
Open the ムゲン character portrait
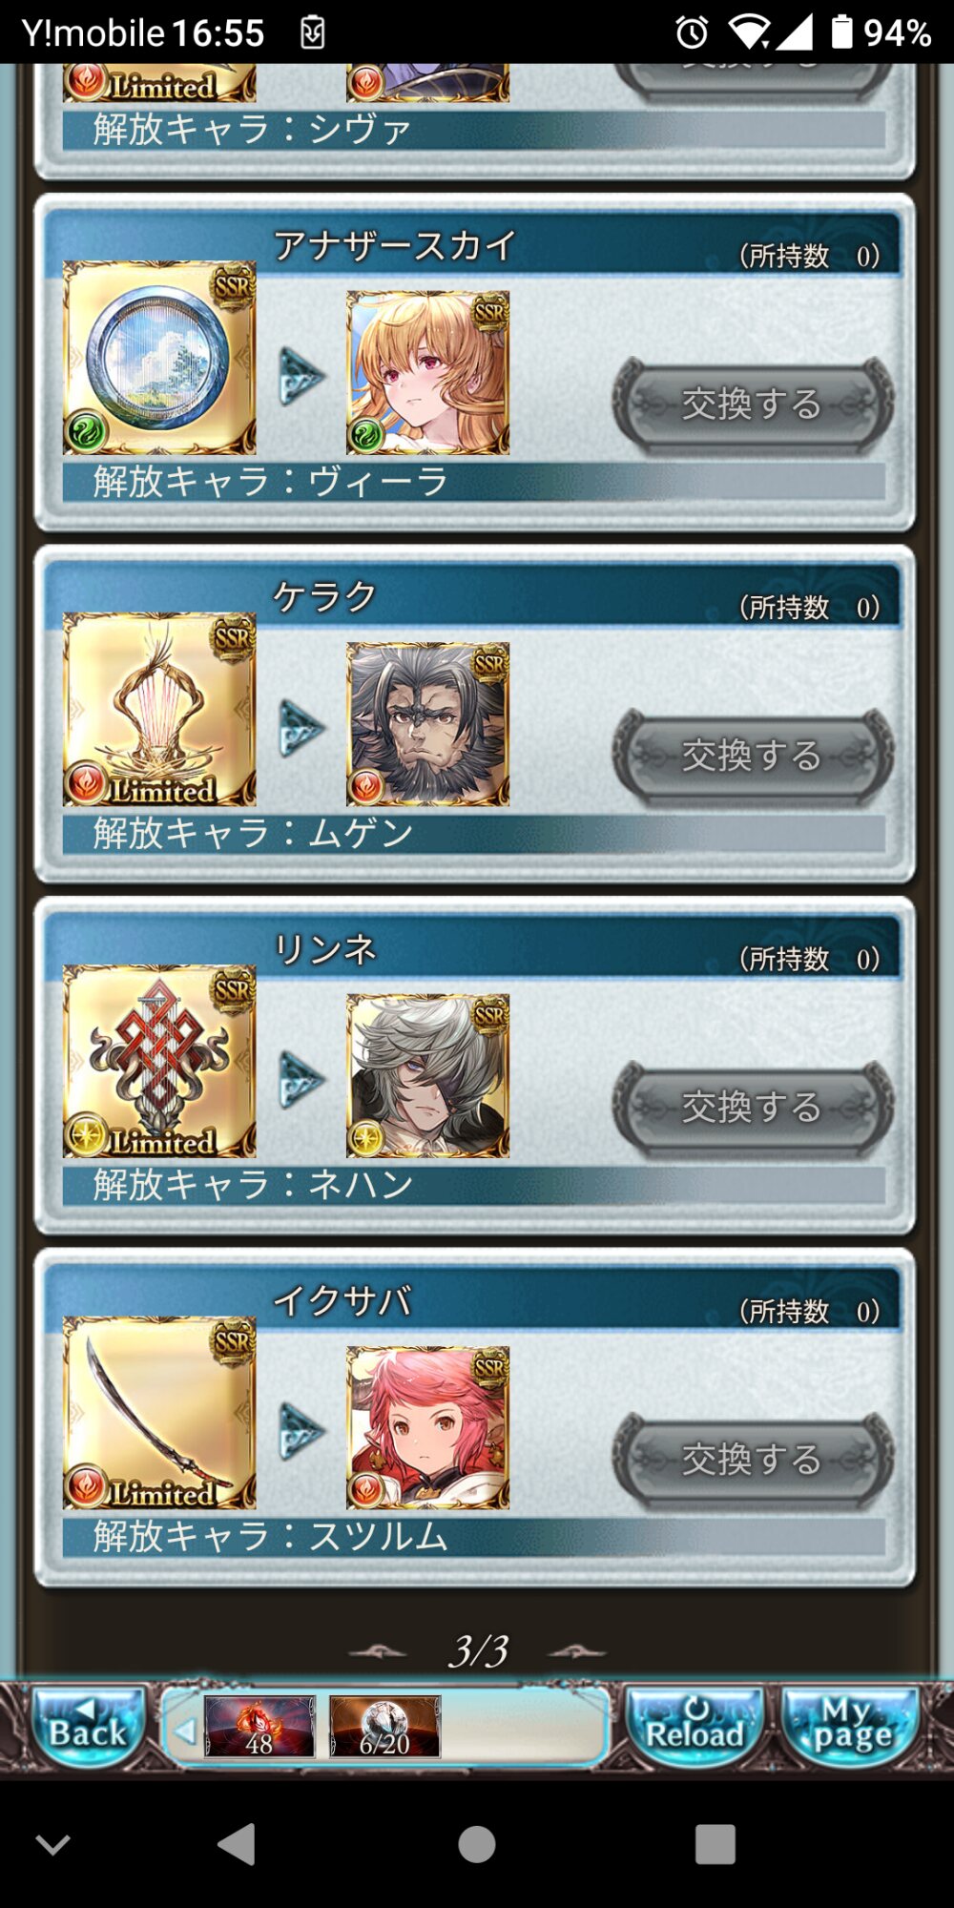427,724
